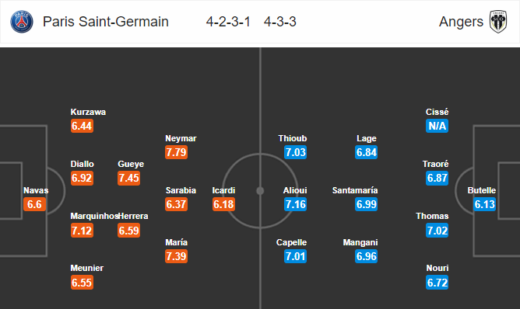Select Neymar's 7.79 rating badge
This screenshot has width=520, height=309.
pos(177,152)
